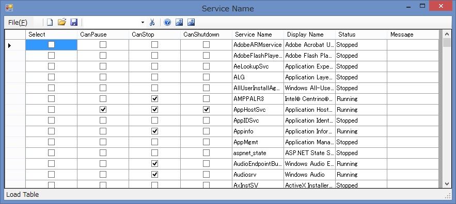The image size is (456, 204).
Task: Click the application icon in title bar
Action: tap(9, 8)
